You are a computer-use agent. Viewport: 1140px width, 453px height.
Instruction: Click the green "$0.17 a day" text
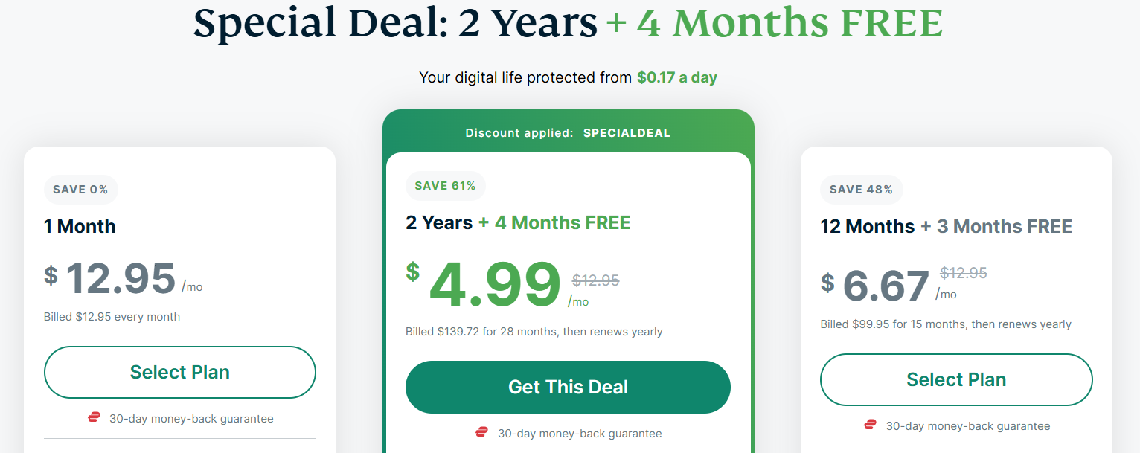[676, 77]
